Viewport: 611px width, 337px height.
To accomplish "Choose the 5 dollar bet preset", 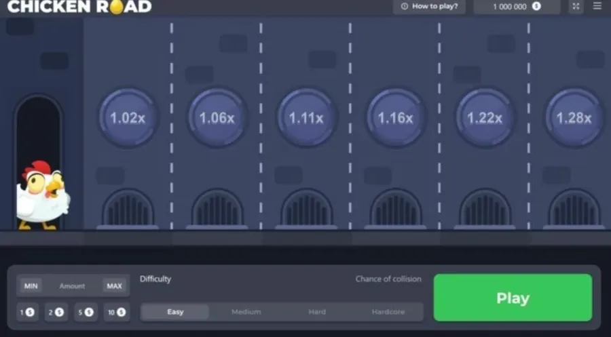I will tap(86, 313).
